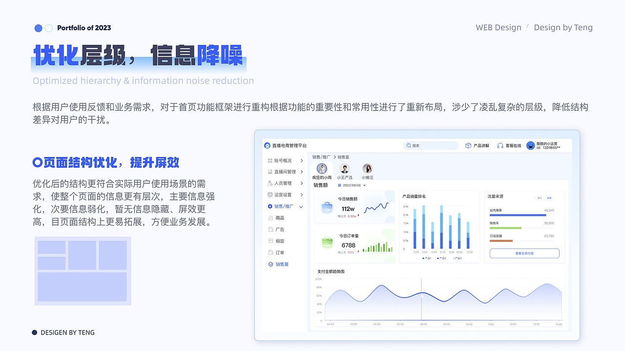Click the 产品讲解 link text
The image size is (625, 351).
click(x=481, y=146)
